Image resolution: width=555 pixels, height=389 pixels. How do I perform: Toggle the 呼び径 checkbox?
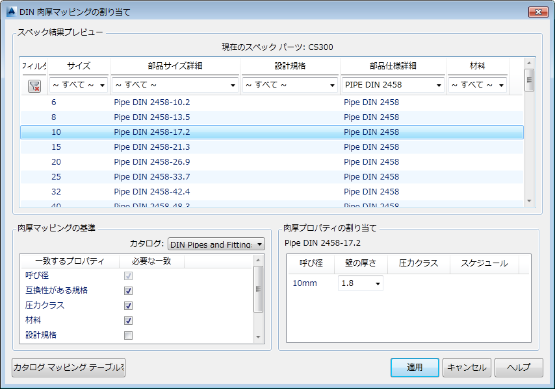[128, 276]
